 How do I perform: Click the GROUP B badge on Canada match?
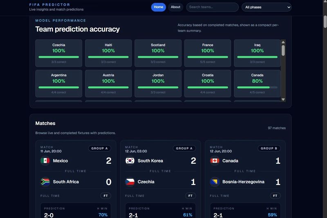(269, 148)
